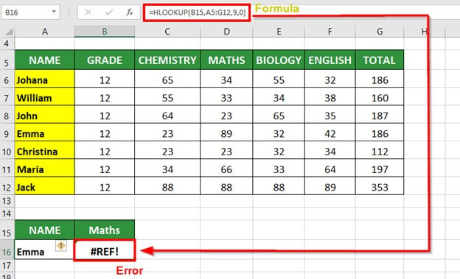Select the Jack name cell

pyautogui.click(x=44, y=186)
